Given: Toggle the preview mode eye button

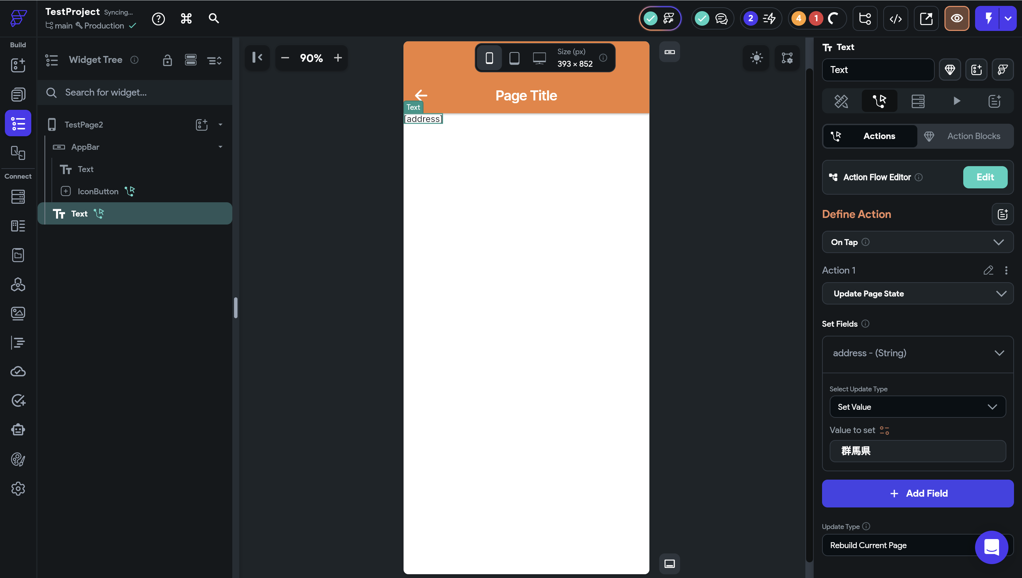Looking at the screenshot, I should (x=957, y=18).
